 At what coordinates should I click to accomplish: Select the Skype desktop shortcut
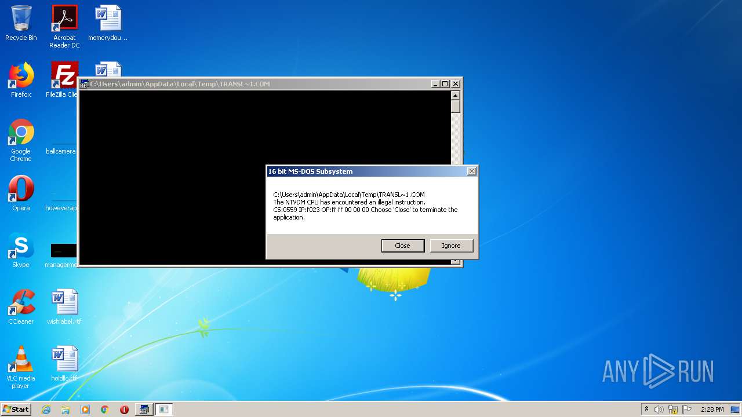tap(21, 250)
